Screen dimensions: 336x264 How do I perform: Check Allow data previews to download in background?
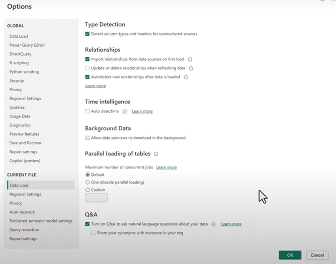tap(87, 138)
